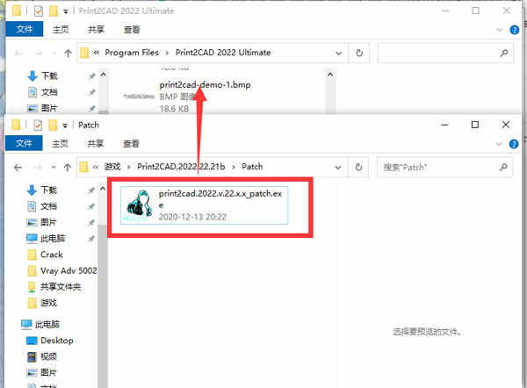The width and height of the screenshot is (527, 388).
Task: Open 共享文件夹 in sidebar
Action: pos(61,286)
